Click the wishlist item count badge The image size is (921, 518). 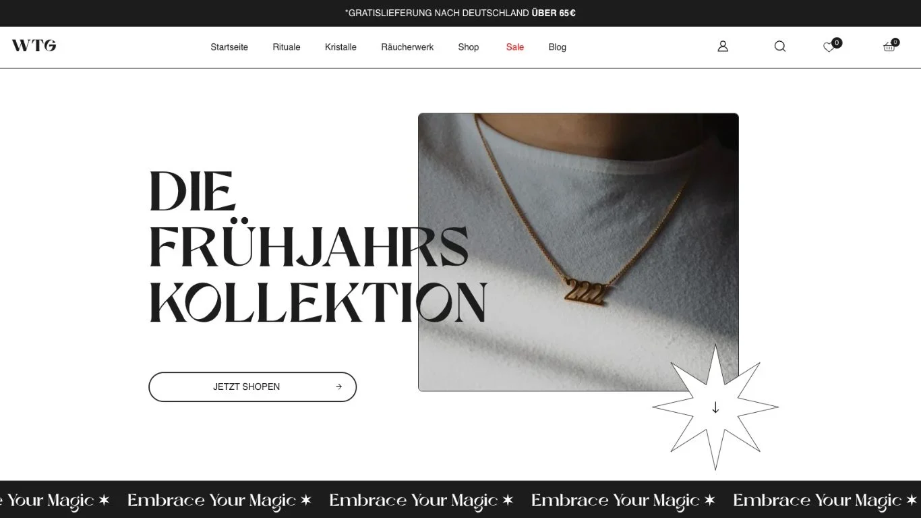837,42
